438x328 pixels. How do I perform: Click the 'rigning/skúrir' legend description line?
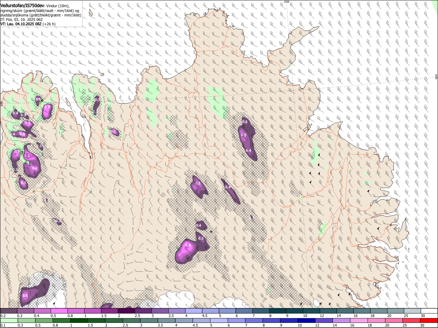(39, 11)
